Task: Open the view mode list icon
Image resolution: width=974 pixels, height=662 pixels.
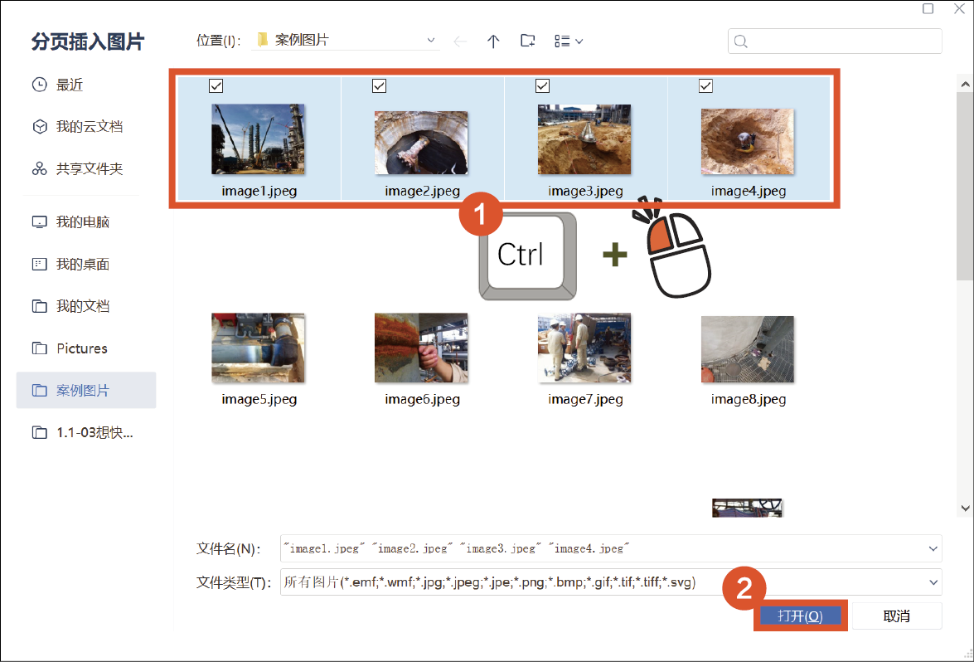Action: [x=568, y=41]
